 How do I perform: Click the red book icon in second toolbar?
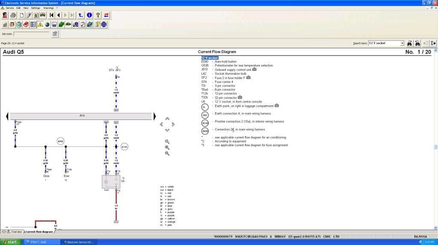pos(26,24)
